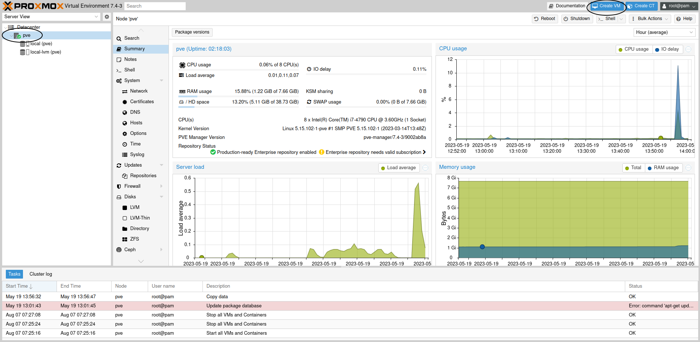Screen dimensions: 700x342
Task: Open the root@pam user menu
Action: click(678, 6)
